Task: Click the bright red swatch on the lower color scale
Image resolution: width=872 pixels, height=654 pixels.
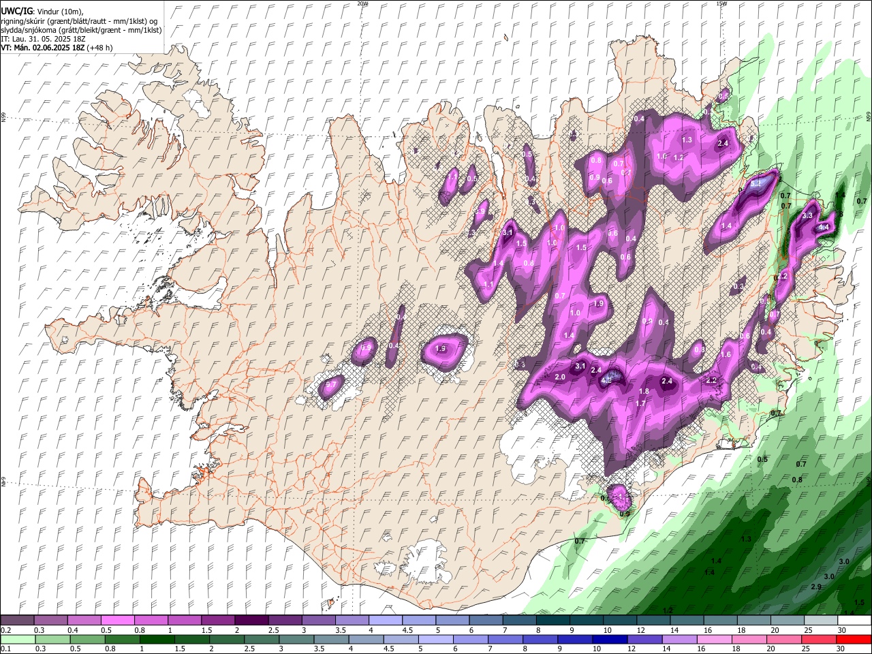Action: (x=854, y=640)
